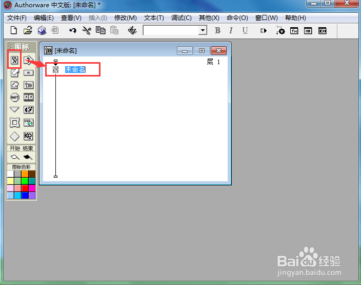The image size is (361, 285).
Task: Pick the red color swatch
Action: 25,188
